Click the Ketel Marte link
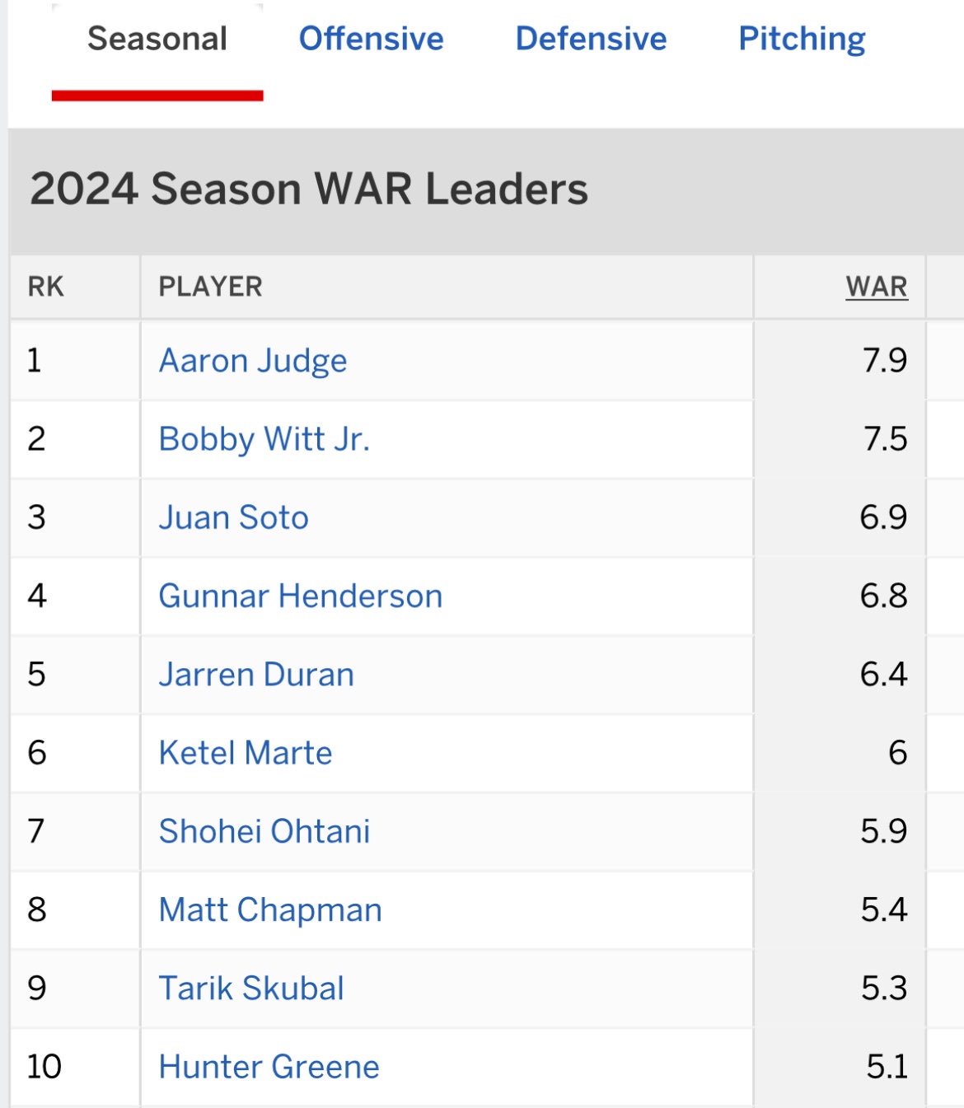 (246, 753)
